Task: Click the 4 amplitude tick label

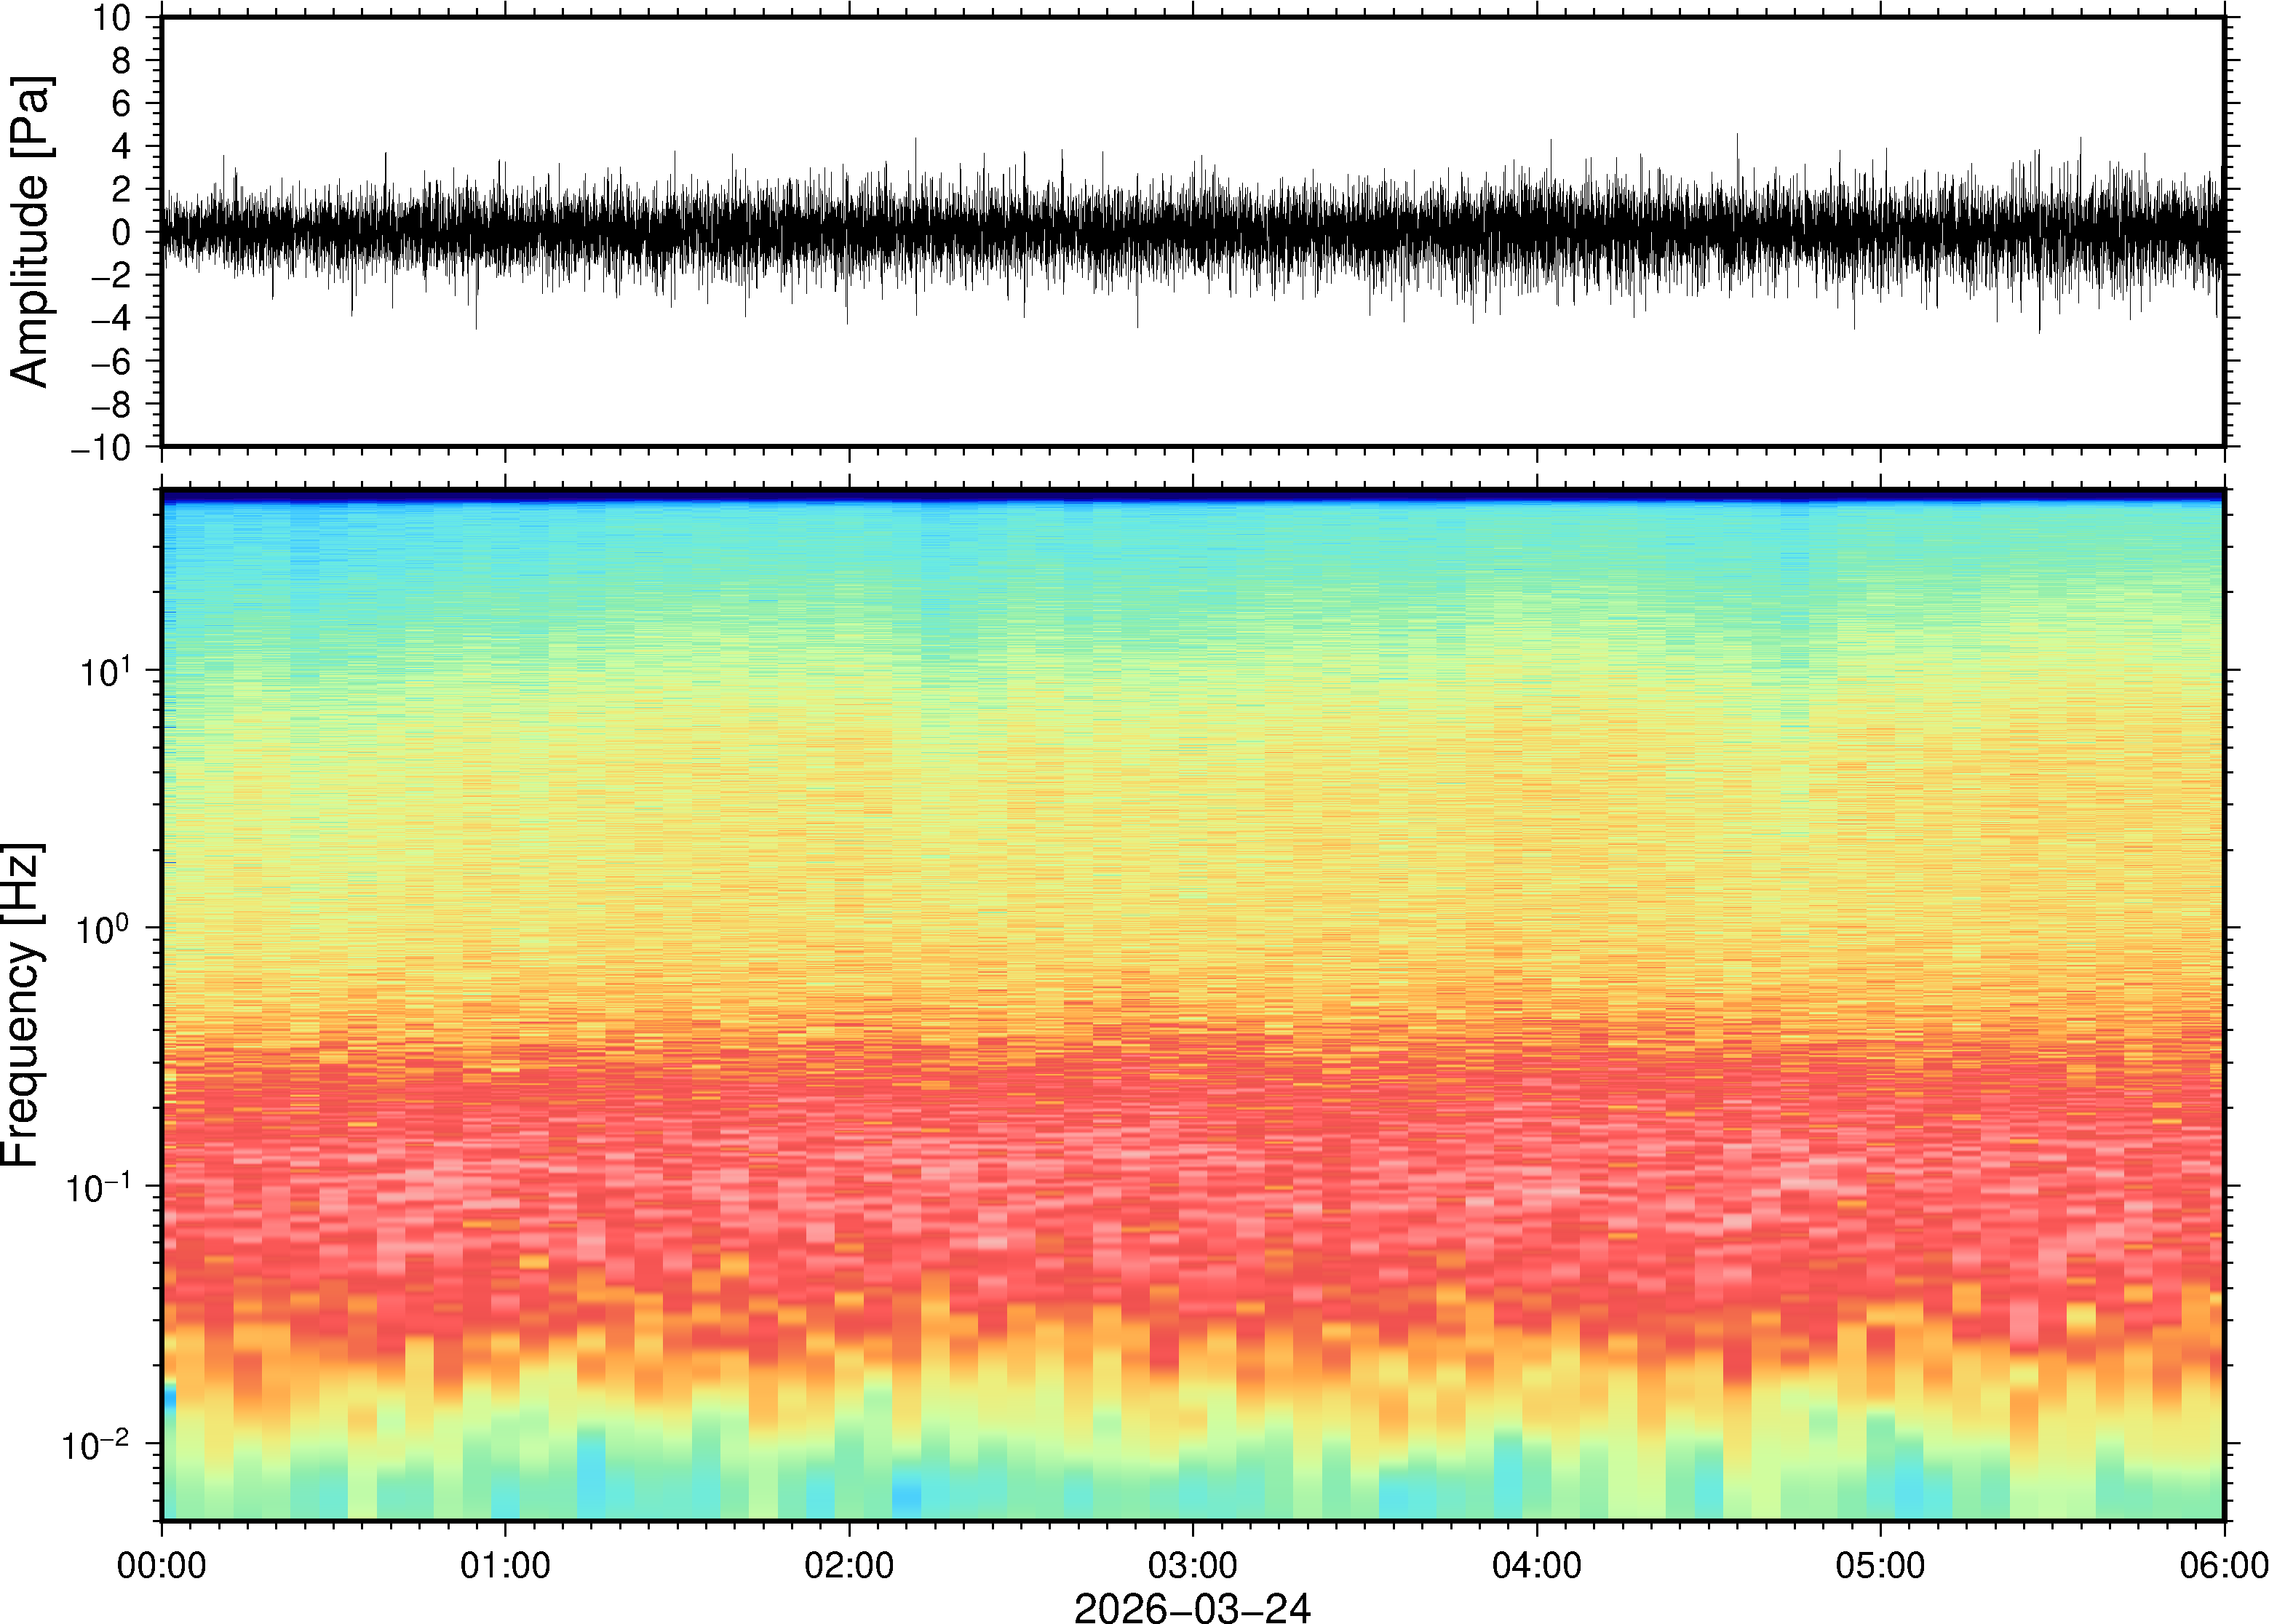Action: pyautogui.click(x=122, y=147)
